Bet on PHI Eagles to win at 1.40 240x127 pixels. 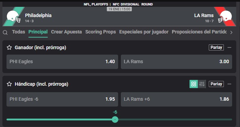tap(62, 62)
